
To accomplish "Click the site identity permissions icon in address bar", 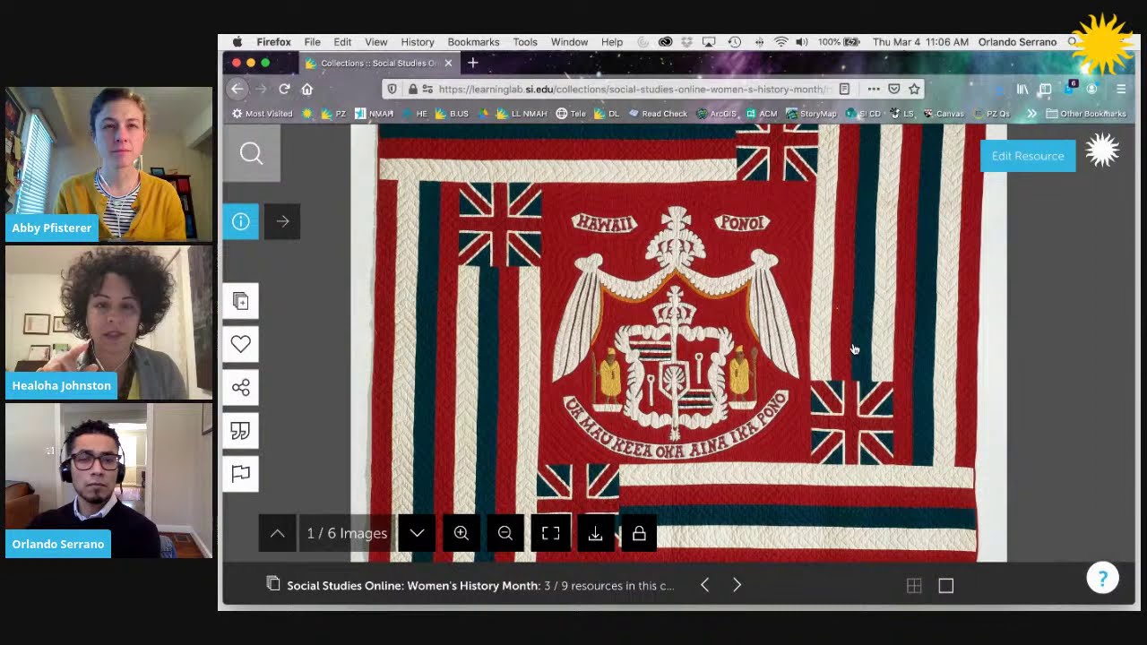I will coord(427,90).
